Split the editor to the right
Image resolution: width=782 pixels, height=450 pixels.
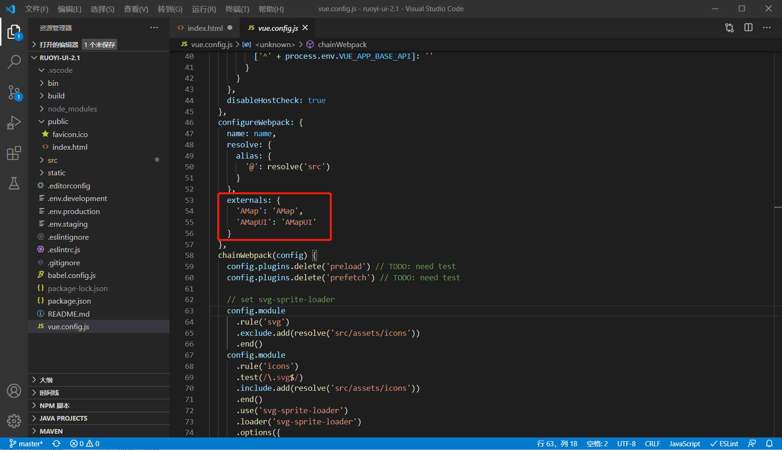click(748, 28)
